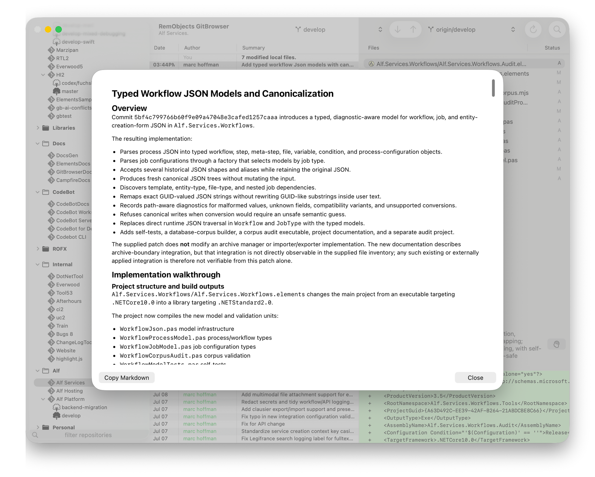This screenshot has height=477, width=595.
Task: Collapse the HI2 repository tree
Action: click(43, 75)
